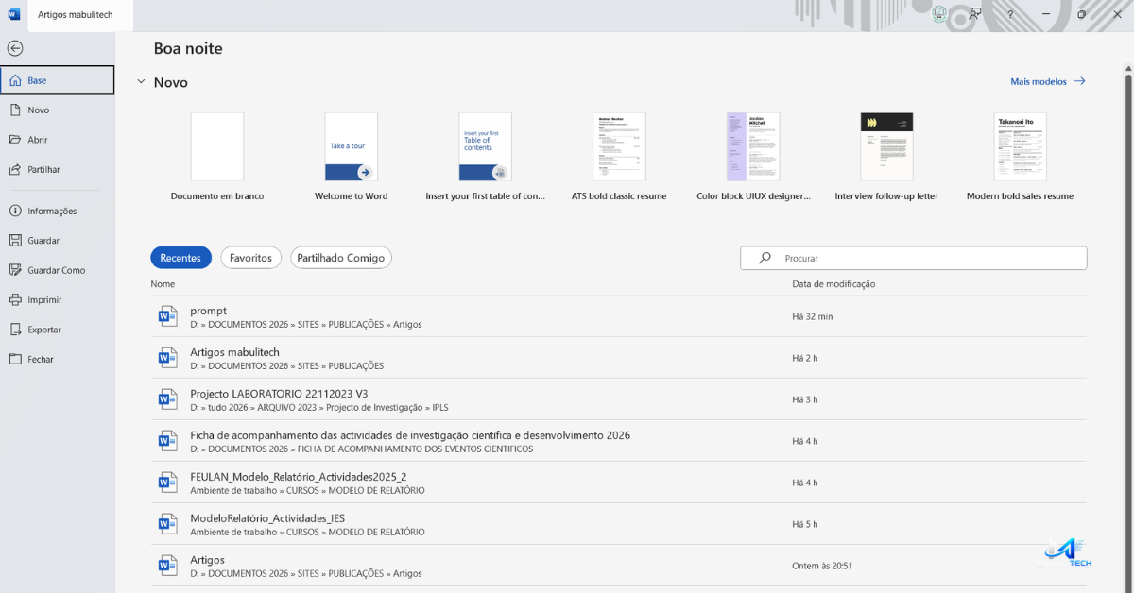Click Word icon beside FEULAN_Modelo_Relatório
Screen dimensions: 1134x593
click(x=167, y=483)
